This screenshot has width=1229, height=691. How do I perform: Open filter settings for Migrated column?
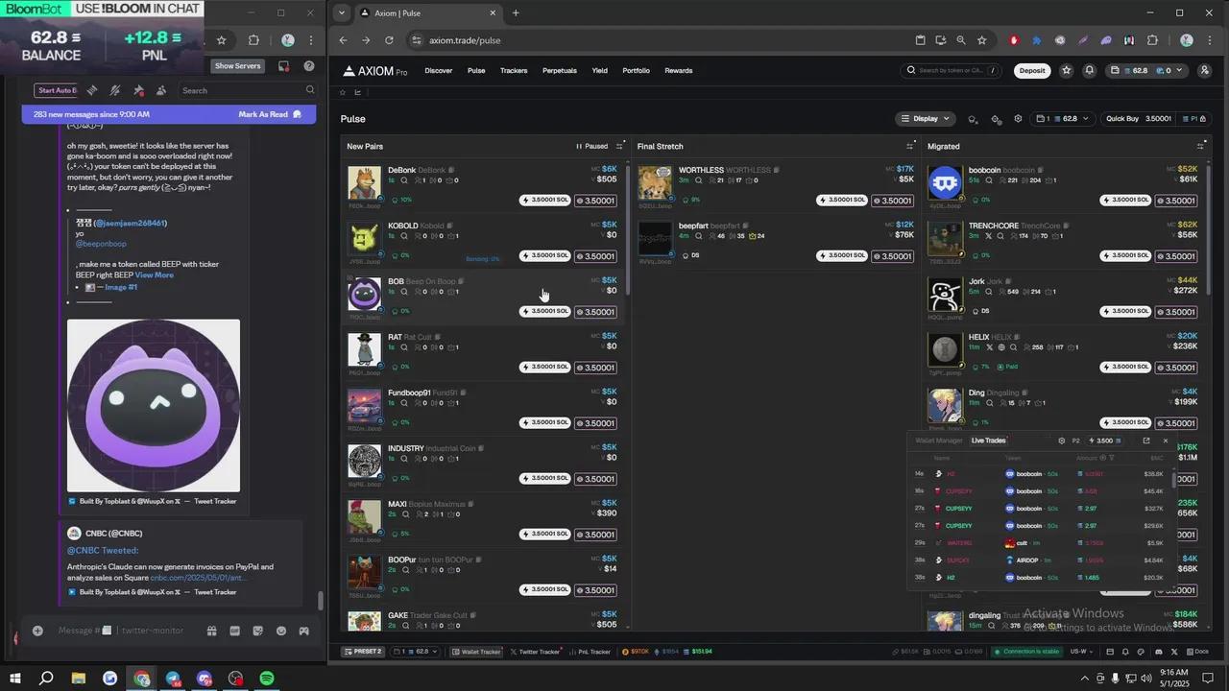(1200, 146)
